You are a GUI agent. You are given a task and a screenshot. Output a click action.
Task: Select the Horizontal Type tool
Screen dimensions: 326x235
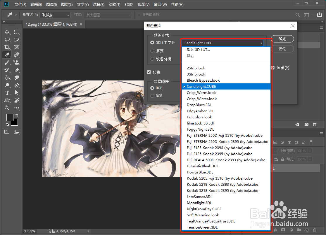(x=7, y=93)
